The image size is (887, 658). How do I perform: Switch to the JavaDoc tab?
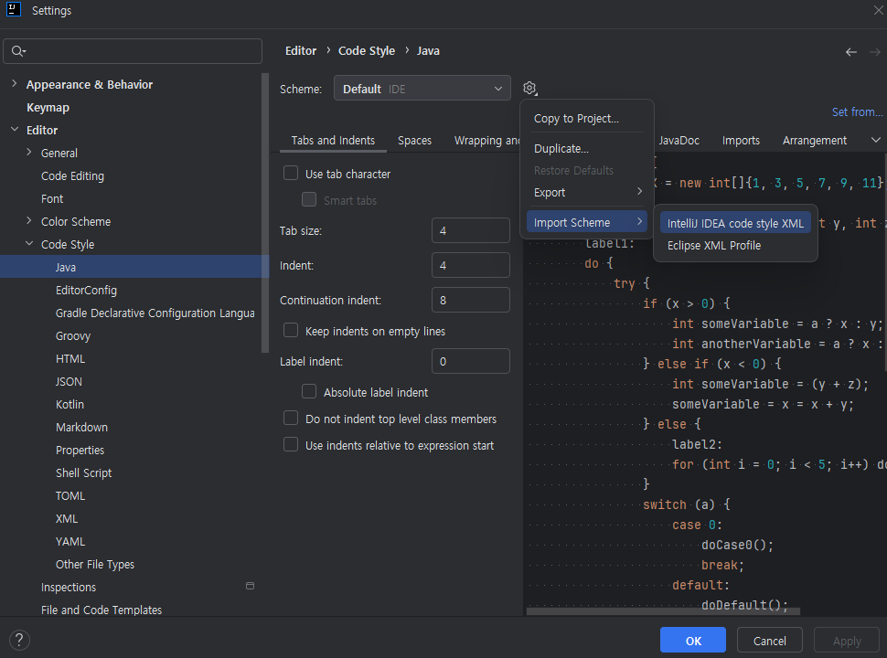[x=679, y=141]
